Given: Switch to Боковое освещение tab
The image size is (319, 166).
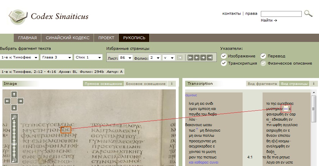Looking at the screenshot, I should point(145,84).
